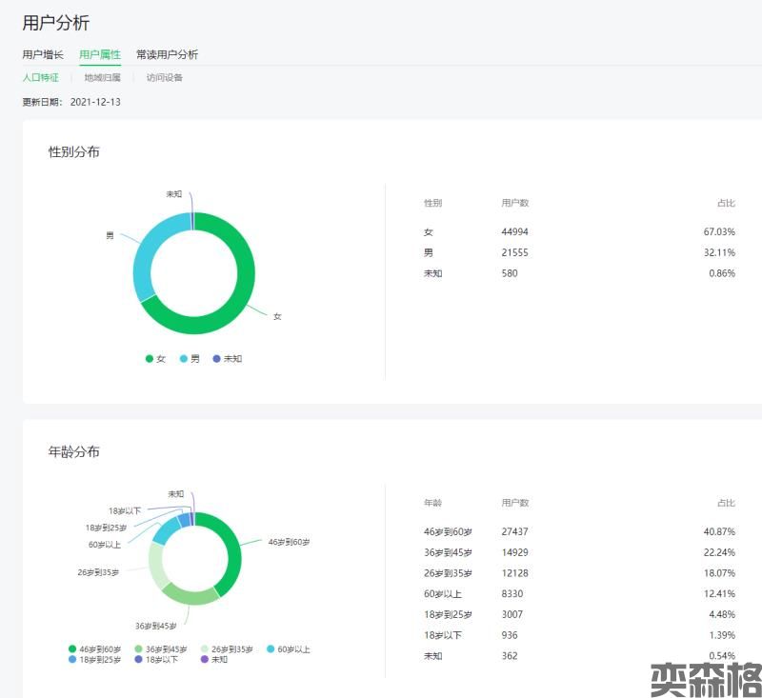Select the 人口特征 sub-tab
The height and width of the screenshot is (698, 762).
coord(41,78)
